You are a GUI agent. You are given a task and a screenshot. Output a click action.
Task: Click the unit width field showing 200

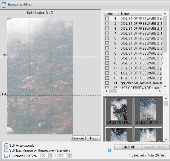click(44, 156)
